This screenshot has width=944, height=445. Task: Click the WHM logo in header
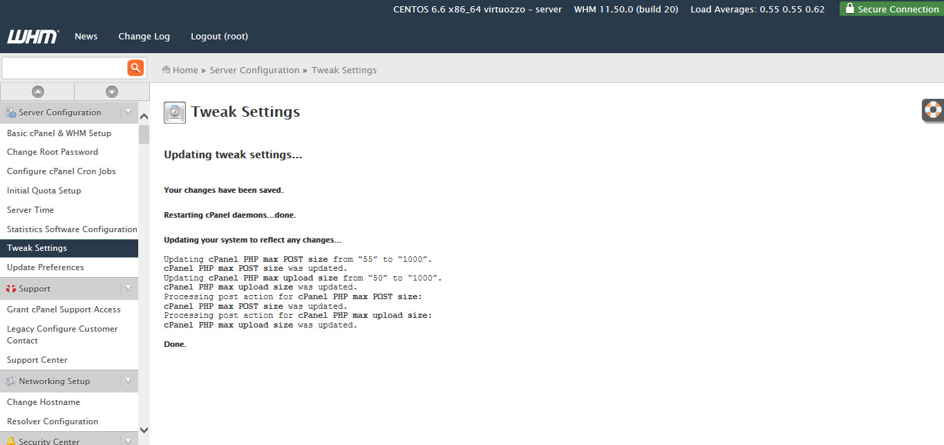(x=32, y=37)
